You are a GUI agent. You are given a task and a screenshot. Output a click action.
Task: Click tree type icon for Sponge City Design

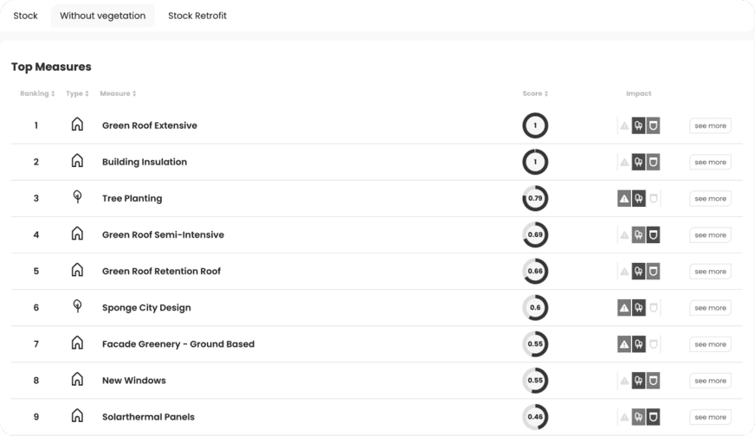pos(77,306)
